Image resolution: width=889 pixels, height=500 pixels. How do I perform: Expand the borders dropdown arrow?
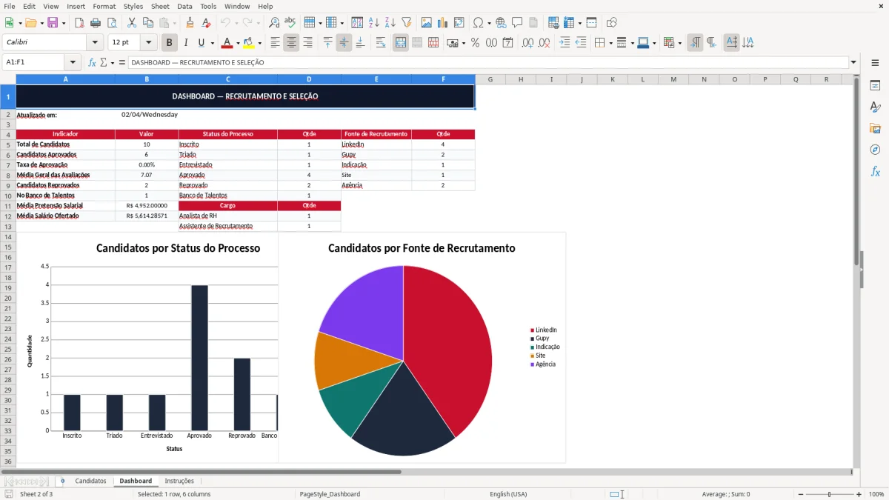click(x=610, y=43)
